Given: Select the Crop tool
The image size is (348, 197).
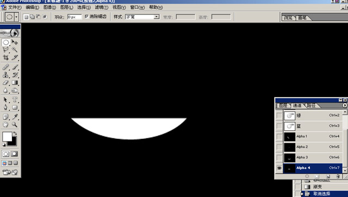Looking at the screenshot, I should [6, 58].
